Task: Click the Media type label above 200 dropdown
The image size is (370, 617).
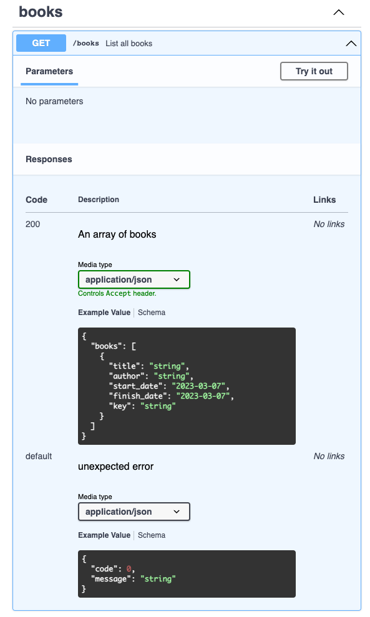Action: [x=95, y=265]
